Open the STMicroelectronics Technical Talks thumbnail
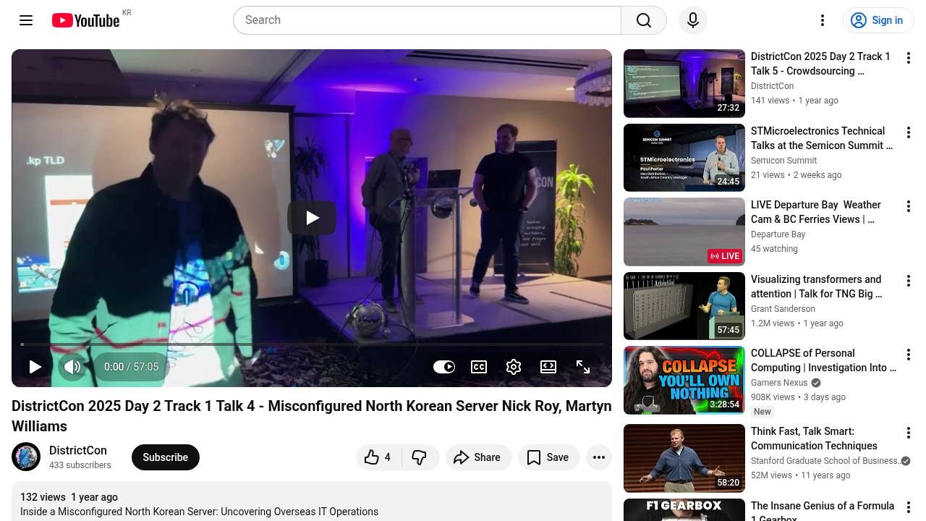Image resolution: width=926 pixels, height=521 pixels. coord(684,158)
